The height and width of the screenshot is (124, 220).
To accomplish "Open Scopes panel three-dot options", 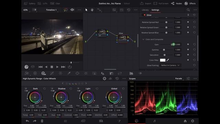I will click(195, 79).
